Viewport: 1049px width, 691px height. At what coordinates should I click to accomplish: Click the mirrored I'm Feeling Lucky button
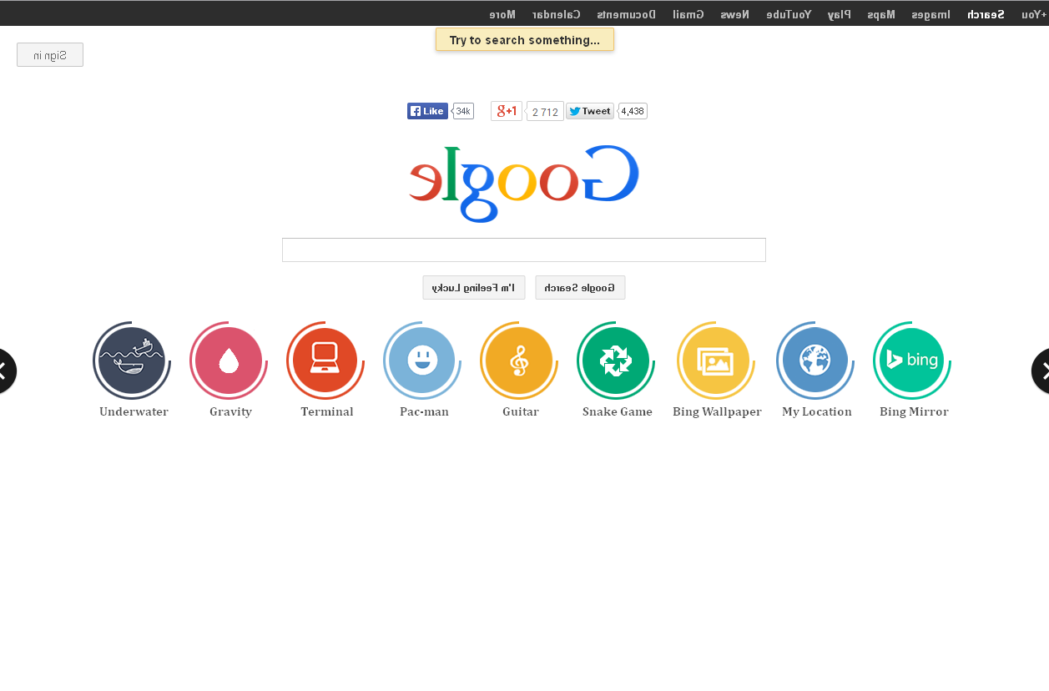coord(474,288)
